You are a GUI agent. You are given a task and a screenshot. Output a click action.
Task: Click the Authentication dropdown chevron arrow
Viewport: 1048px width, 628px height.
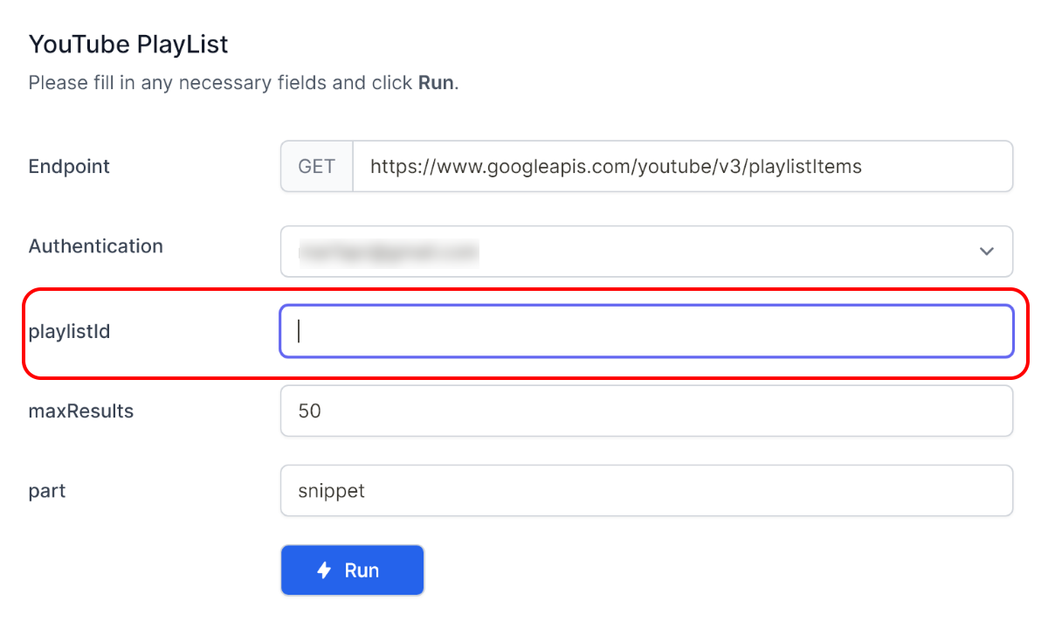pyautogui.click(x=987, y=252)
